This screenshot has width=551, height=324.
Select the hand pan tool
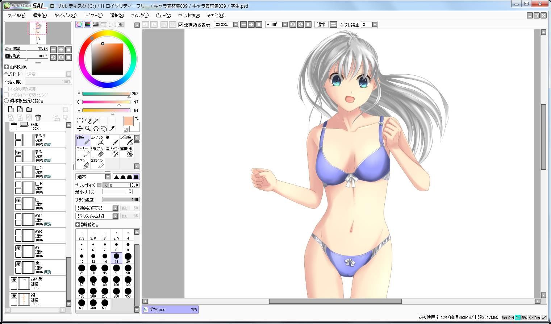click(104, 129)
